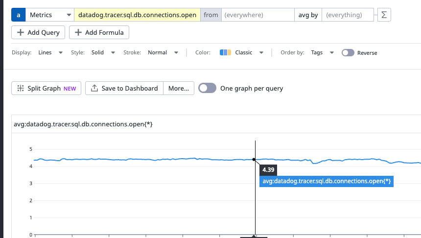Click the y-axis label 5
421x238 pixels.
point(31,149)
